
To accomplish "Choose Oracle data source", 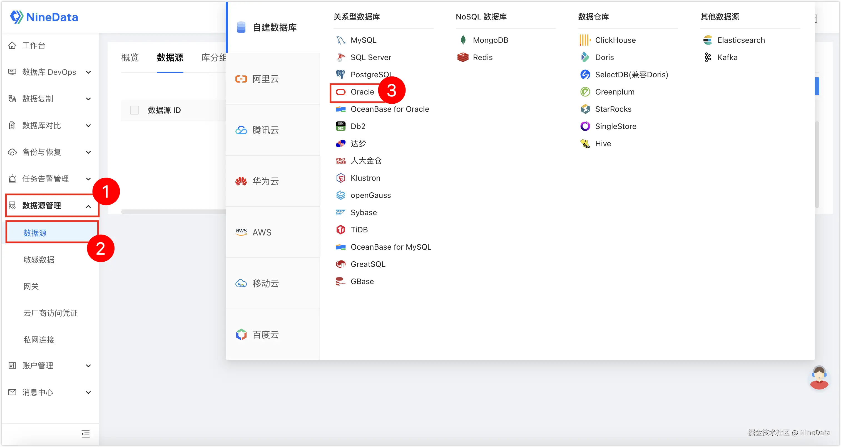I will [362, 92].
